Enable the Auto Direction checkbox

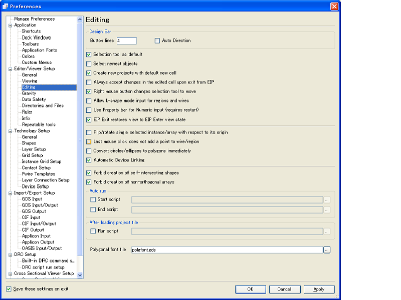[x=157, y=40]
